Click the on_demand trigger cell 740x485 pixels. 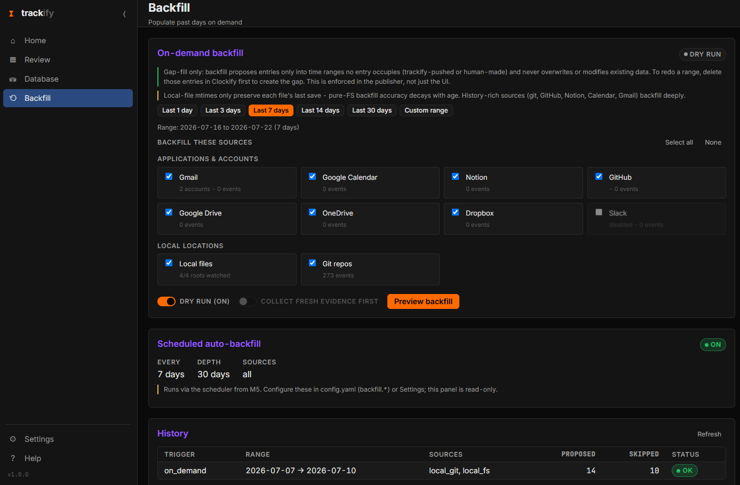pyautogui.click(x=185, y=471)
